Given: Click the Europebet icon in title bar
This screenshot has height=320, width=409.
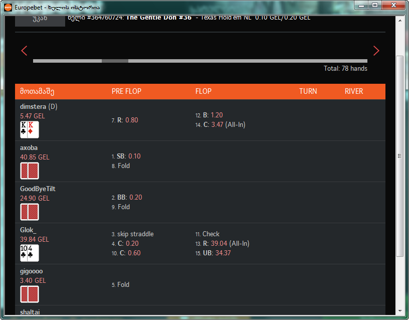Looking at the screenshot, I should tap(8, 8).
